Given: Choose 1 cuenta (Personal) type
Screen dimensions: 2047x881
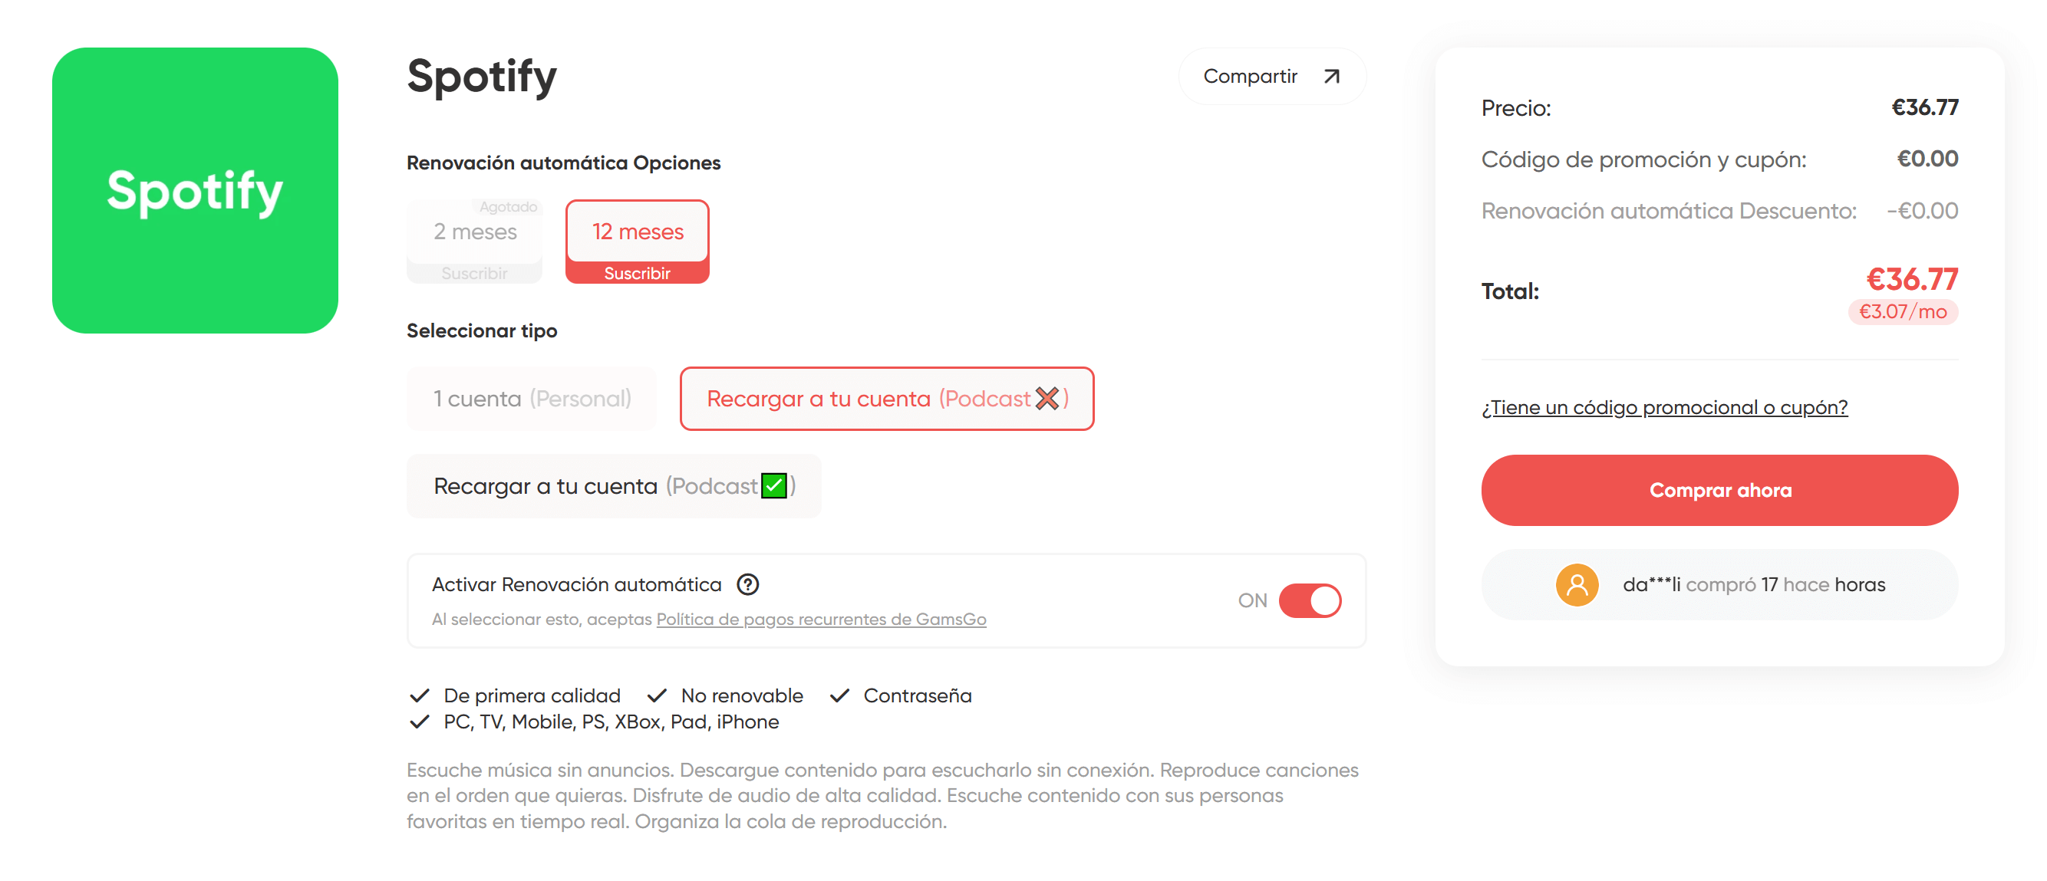Looking at the screenshot, I should tap(532, 398).
